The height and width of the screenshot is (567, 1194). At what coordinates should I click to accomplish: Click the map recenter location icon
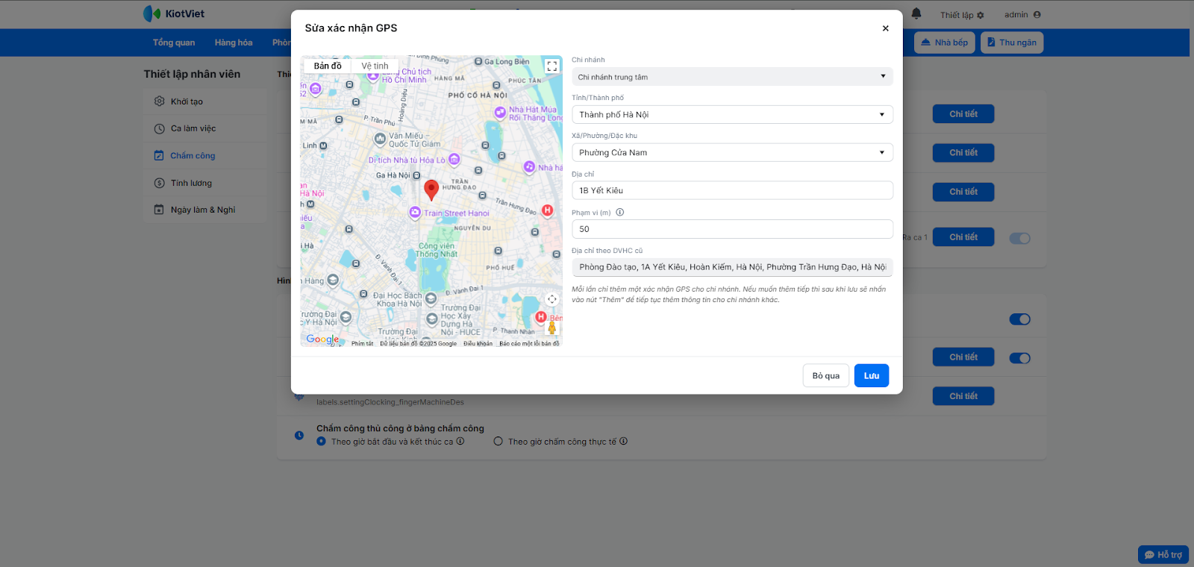pyautogui.click(x=551, y=299)
